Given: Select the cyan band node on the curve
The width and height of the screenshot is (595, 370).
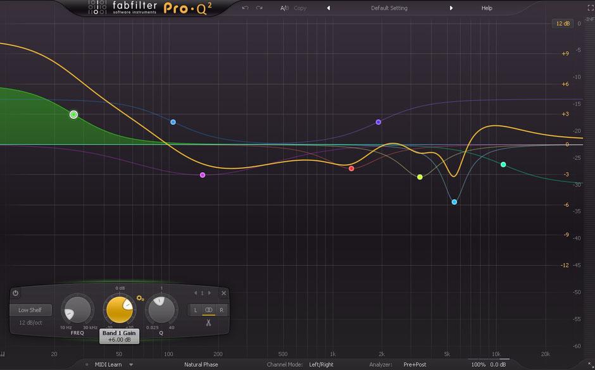Looking at the screenshot, I should click(x=454, y=202).
